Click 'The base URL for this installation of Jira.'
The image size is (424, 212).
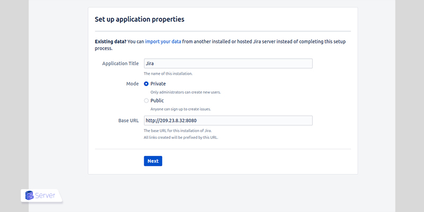(x=178, y=130)
